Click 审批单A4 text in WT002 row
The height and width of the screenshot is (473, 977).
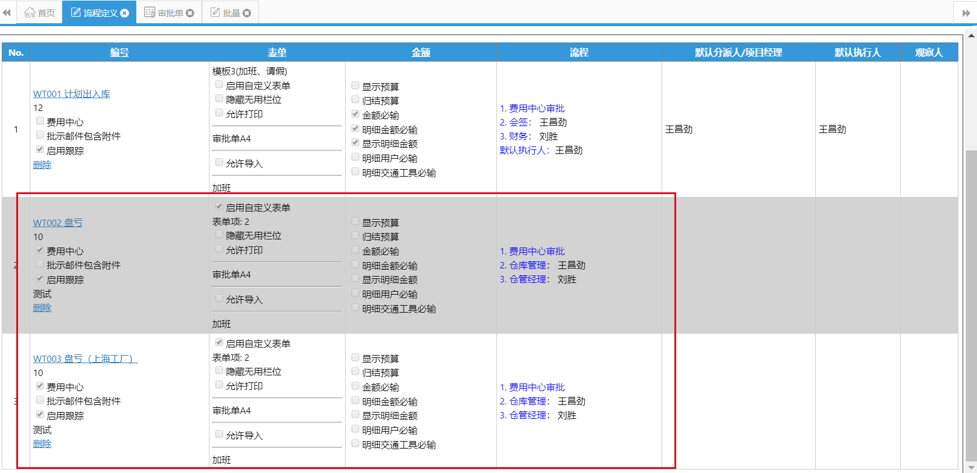tap(232, 274)
